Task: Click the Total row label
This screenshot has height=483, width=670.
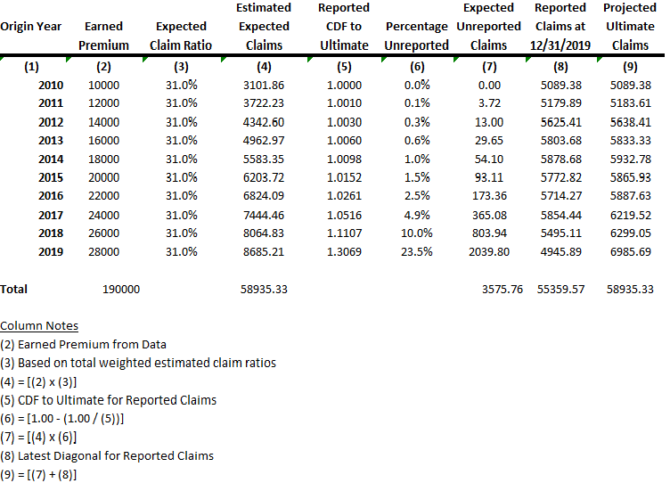Action: point(14,289)
